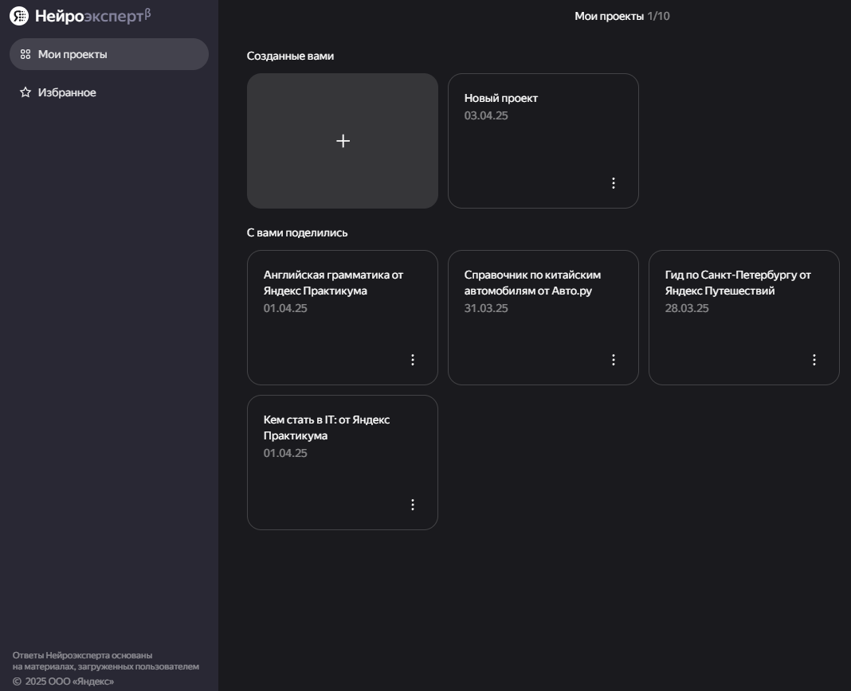Open Кем стать в IT project
The width and height of the screenshot is (851, 691).
327,427
